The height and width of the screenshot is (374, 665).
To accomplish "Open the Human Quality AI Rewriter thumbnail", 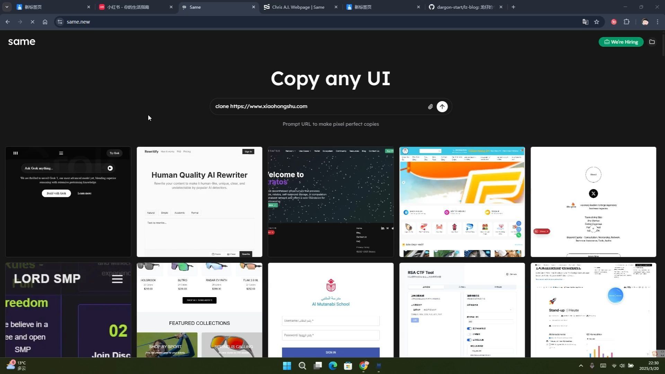I will [x=199, y=202].
